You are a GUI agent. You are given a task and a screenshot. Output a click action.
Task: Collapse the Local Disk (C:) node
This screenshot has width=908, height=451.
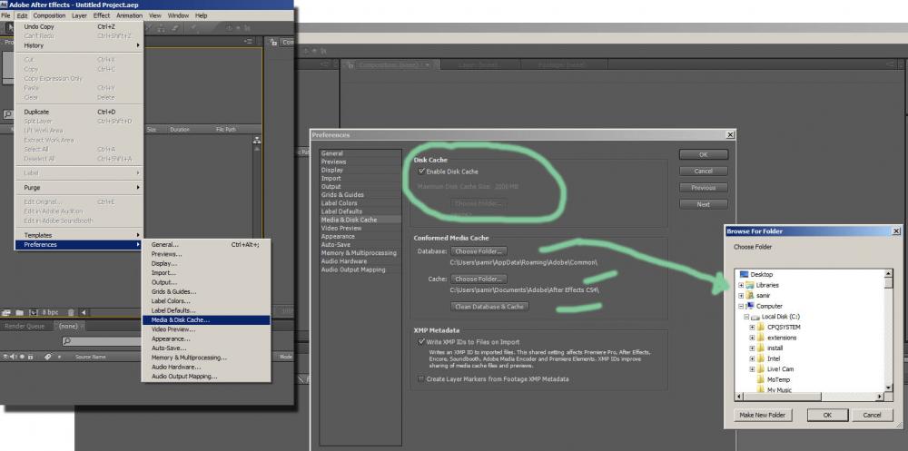[746, 317]
